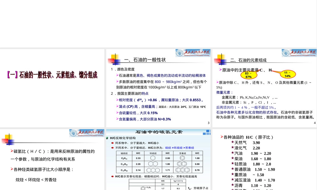Viewport: 317px width, 190px height.
Task: Click the 金属元素： Pb, K,Na,Ca,Fe,Ni,V line
Action: coord(249,97)
